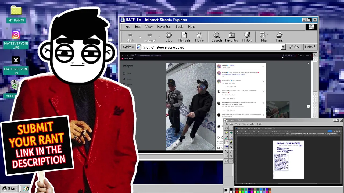Open the Favorites menu in the browser menu bar

pyautogui.click(x=164, y=27)
